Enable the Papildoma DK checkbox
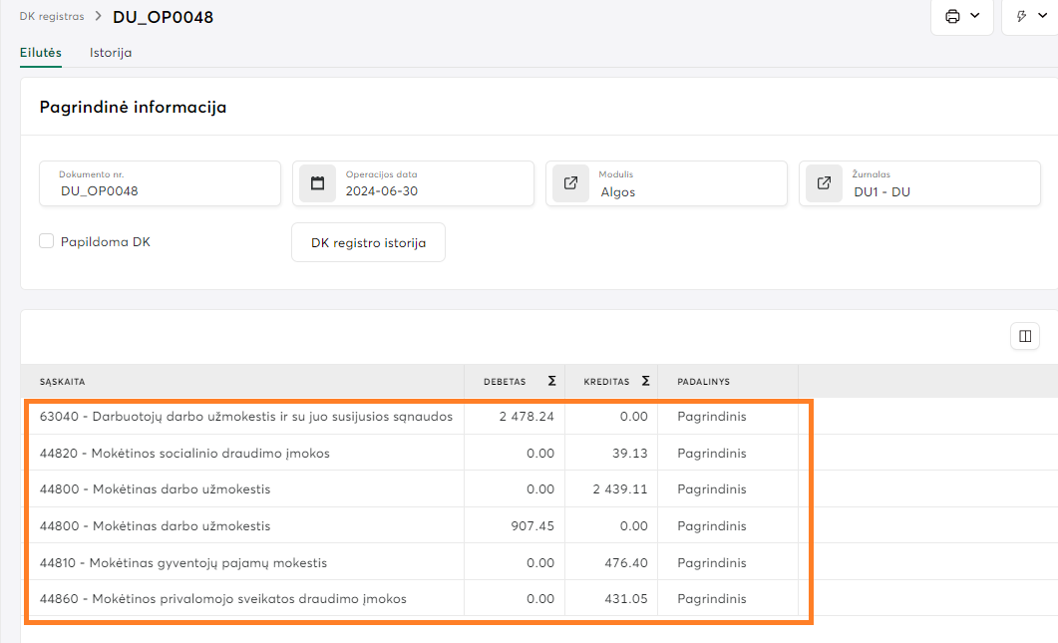The height and width of the screenshot is (643, 1058). pyautogui.click(x=46, y=241)
